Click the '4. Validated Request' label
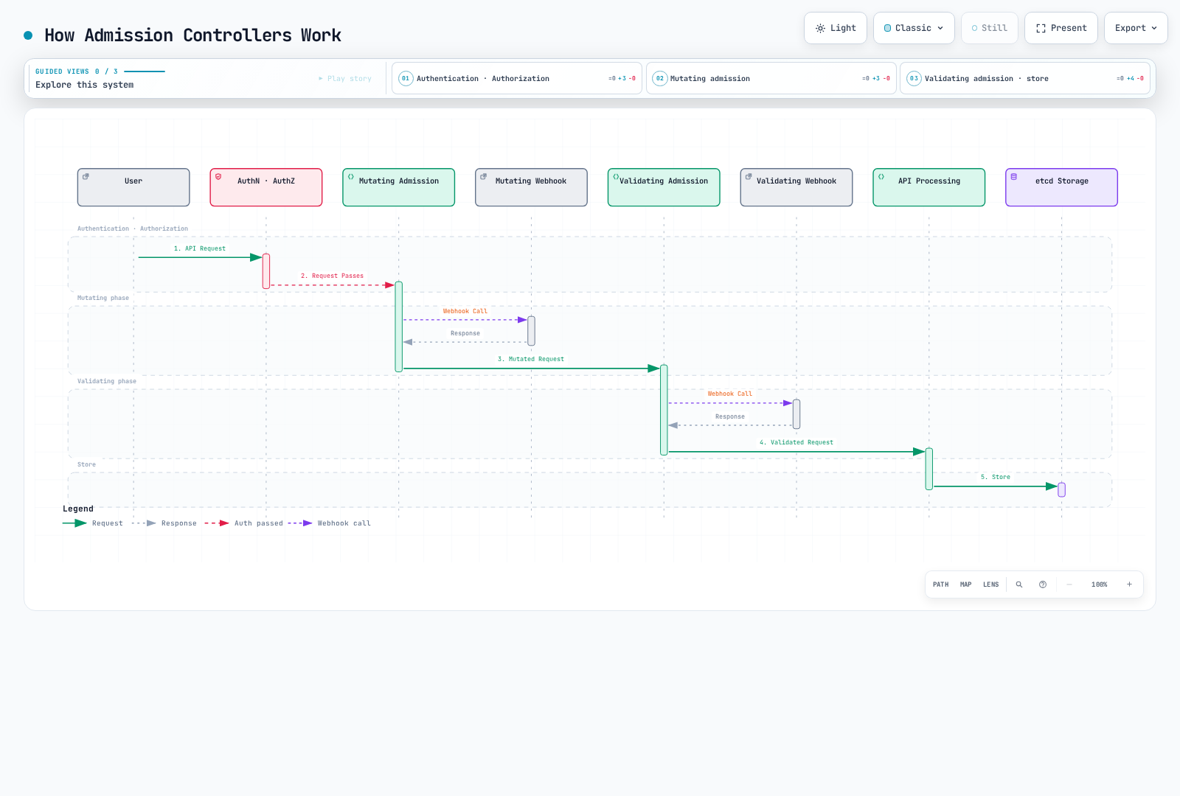The height and width of the screenshot is (796, 1180). click(796, 443)
